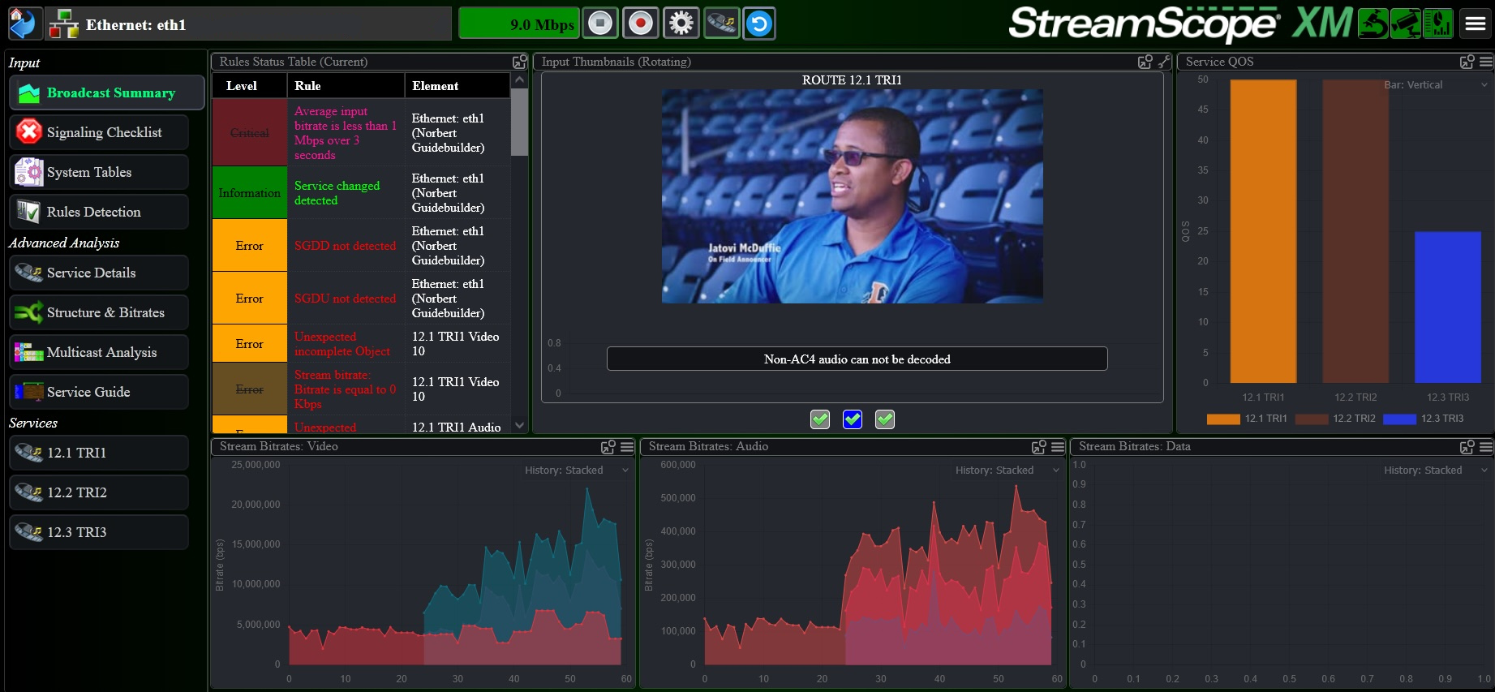
Task: Open the Stream Bitrates Data panel menu
Action: [x=1485, y=447]
